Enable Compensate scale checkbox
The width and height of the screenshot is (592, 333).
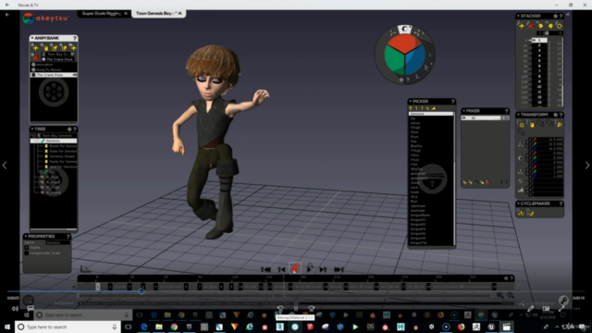pyautogui.click(x=27, y=253)
